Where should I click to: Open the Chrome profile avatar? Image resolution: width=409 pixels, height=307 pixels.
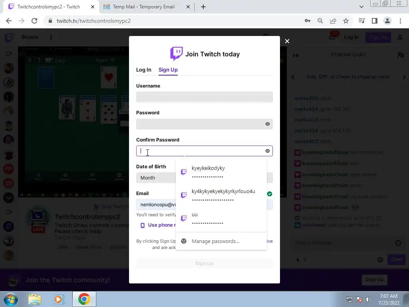click(387, 21)
